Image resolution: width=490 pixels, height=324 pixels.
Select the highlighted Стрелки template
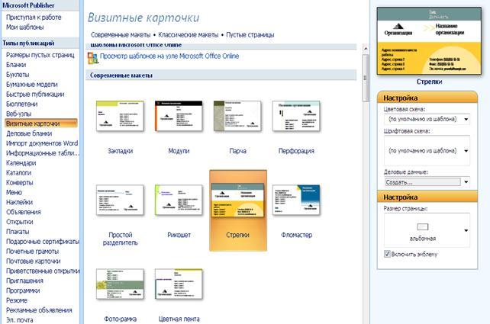[238, 210]
